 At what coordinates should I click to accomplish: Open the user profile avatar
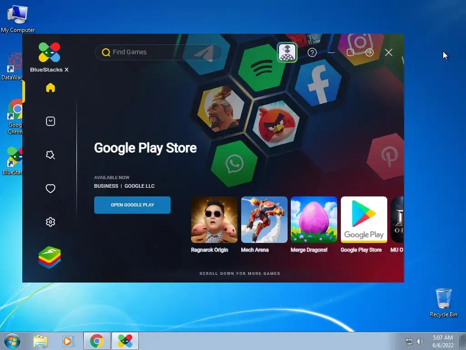287,53
